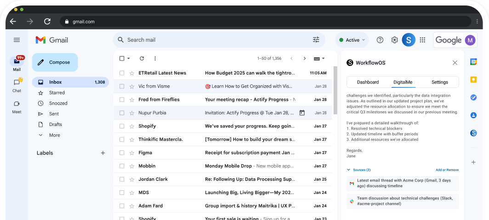The width and height of the screenshot is (489, 220).
Task: Tick the select-all checkbox
Action: [122, 59]
